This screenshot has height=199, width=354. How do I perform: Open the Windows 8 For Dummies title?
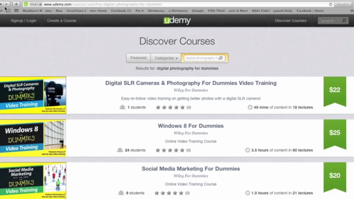click(x=191, y=126)
